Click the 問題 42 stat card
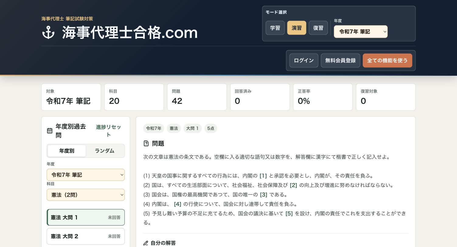The width and height of the screenshot is (457, 247). (197, 97)
